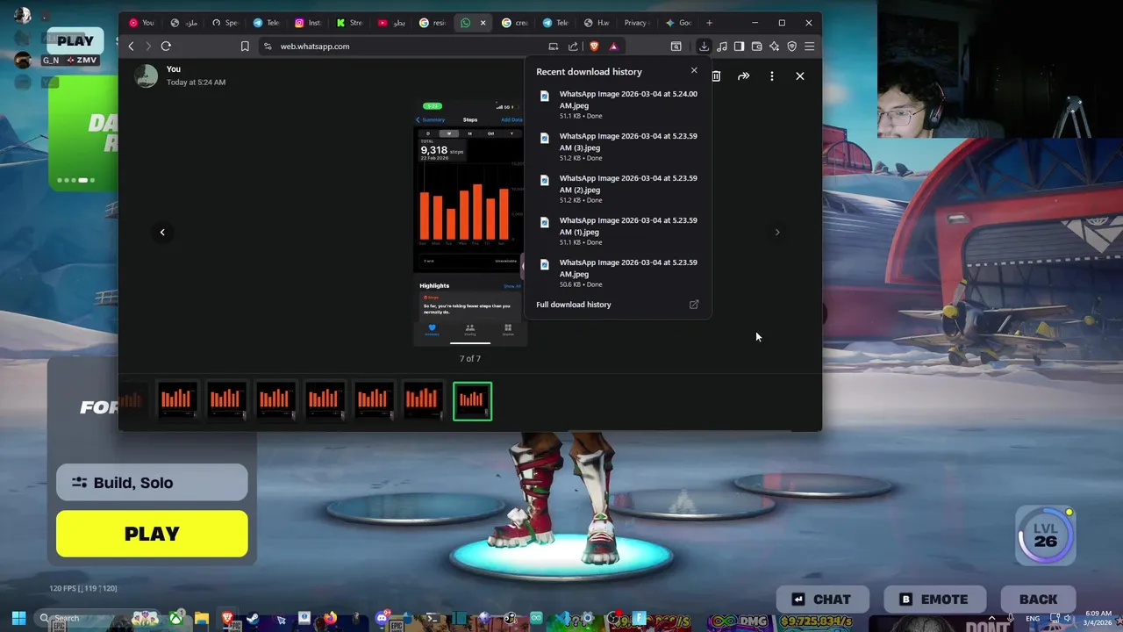Click the downloads icon in the browser toolbar
Viewport: 1123px width, 632px height.
click(704, 47)
